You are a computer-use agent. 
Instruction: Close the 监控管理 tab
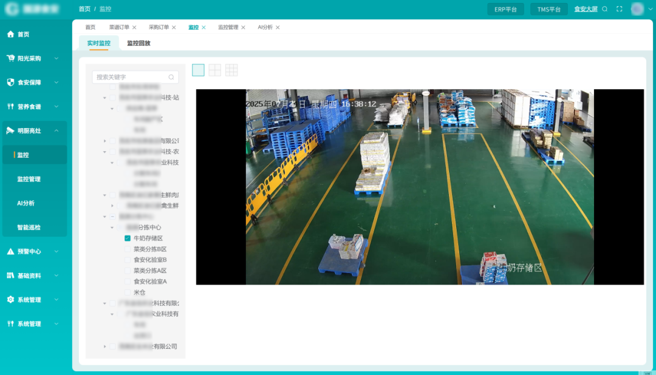click(243, 27)
